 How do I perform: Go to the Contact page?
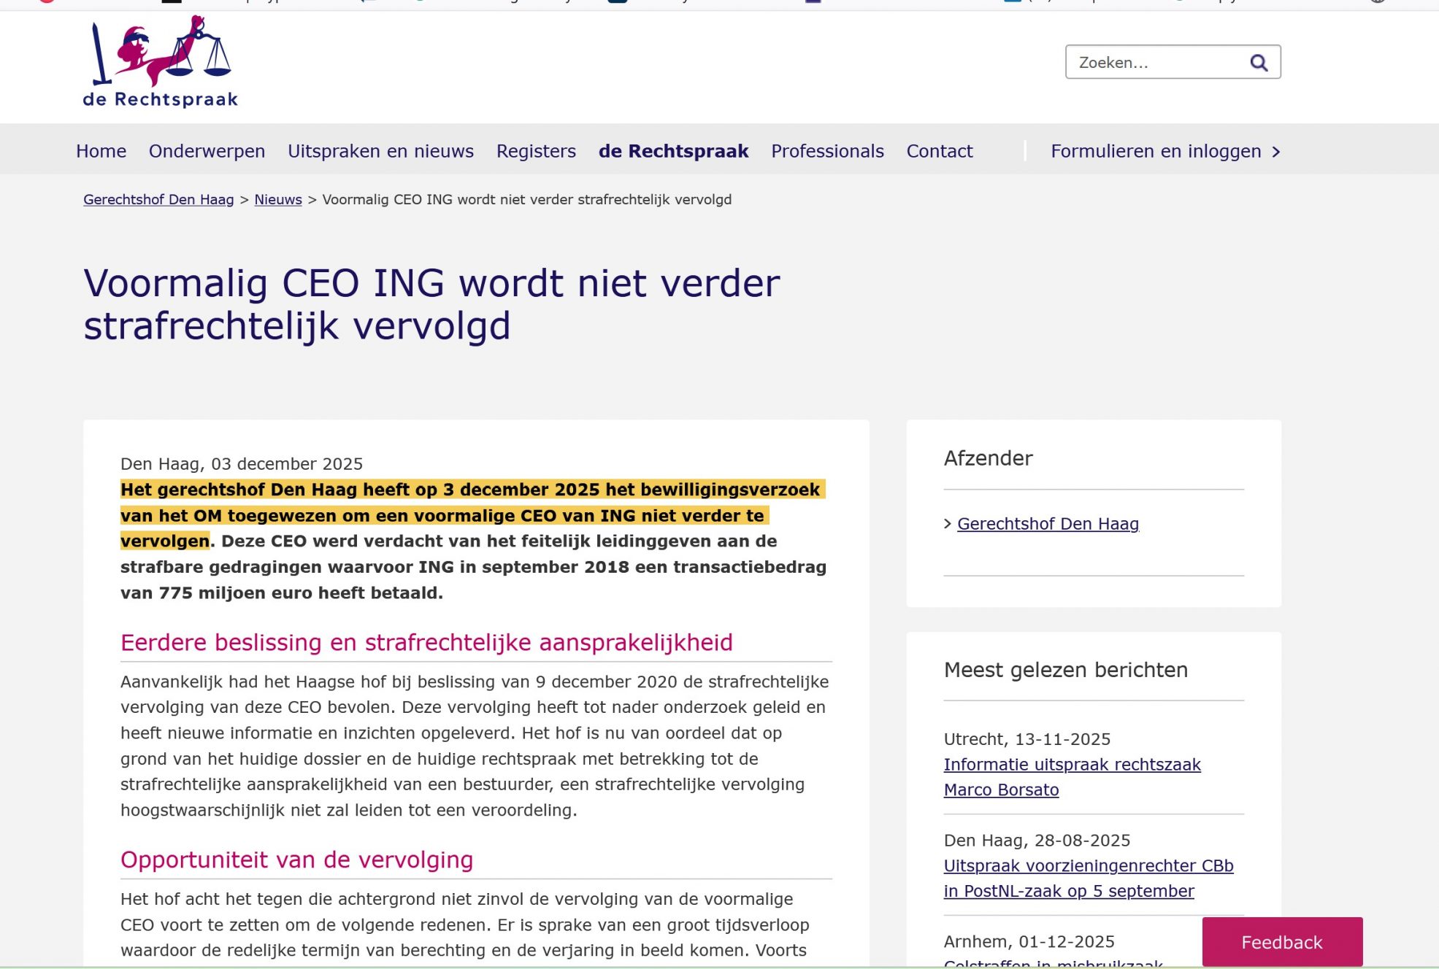939,151
